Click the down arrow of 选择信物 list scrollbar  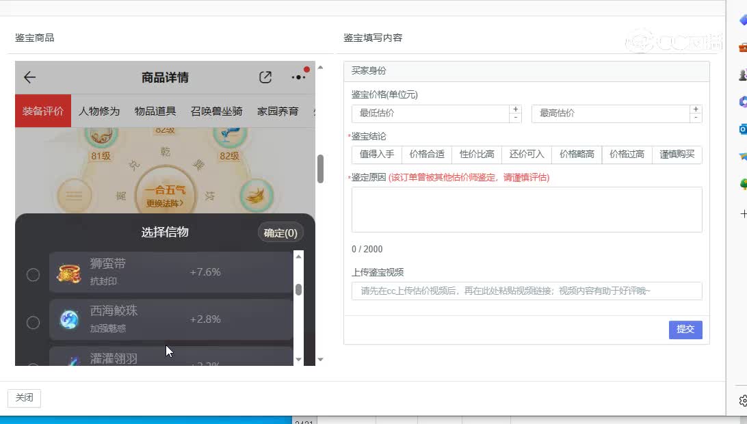coord(299,360)
